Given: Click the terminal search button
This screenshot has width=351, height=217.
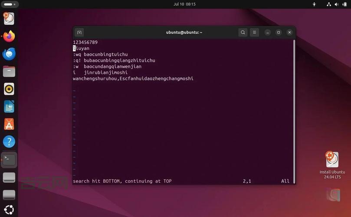Looking at the screenshot, I should click(243, 33).
